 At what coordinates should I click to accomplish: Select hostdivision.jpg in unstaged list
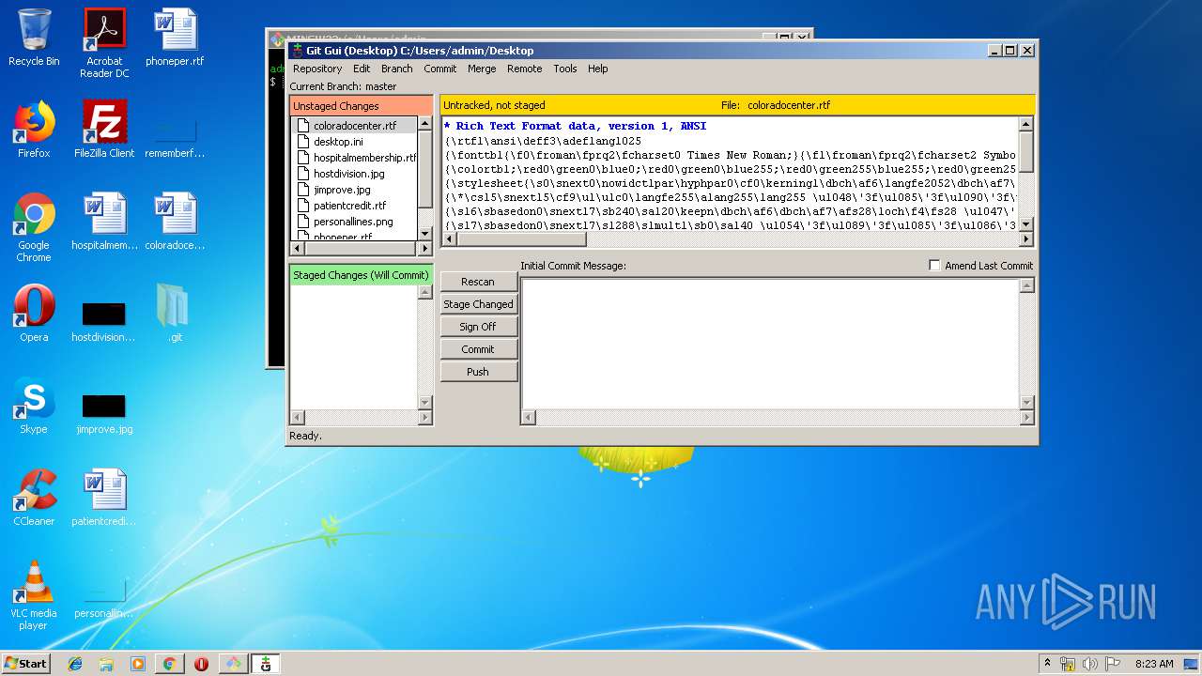349,174
